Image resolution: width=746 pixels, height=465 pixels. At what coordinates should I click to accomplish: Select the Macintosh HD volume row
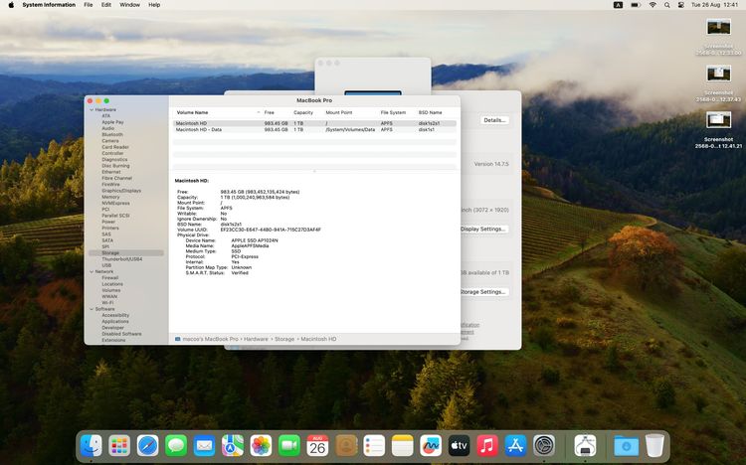pos(314,123)
